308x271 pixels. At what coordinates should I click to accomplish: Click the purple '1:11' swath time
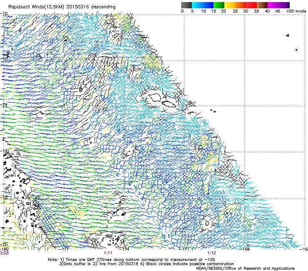(108, 253)
